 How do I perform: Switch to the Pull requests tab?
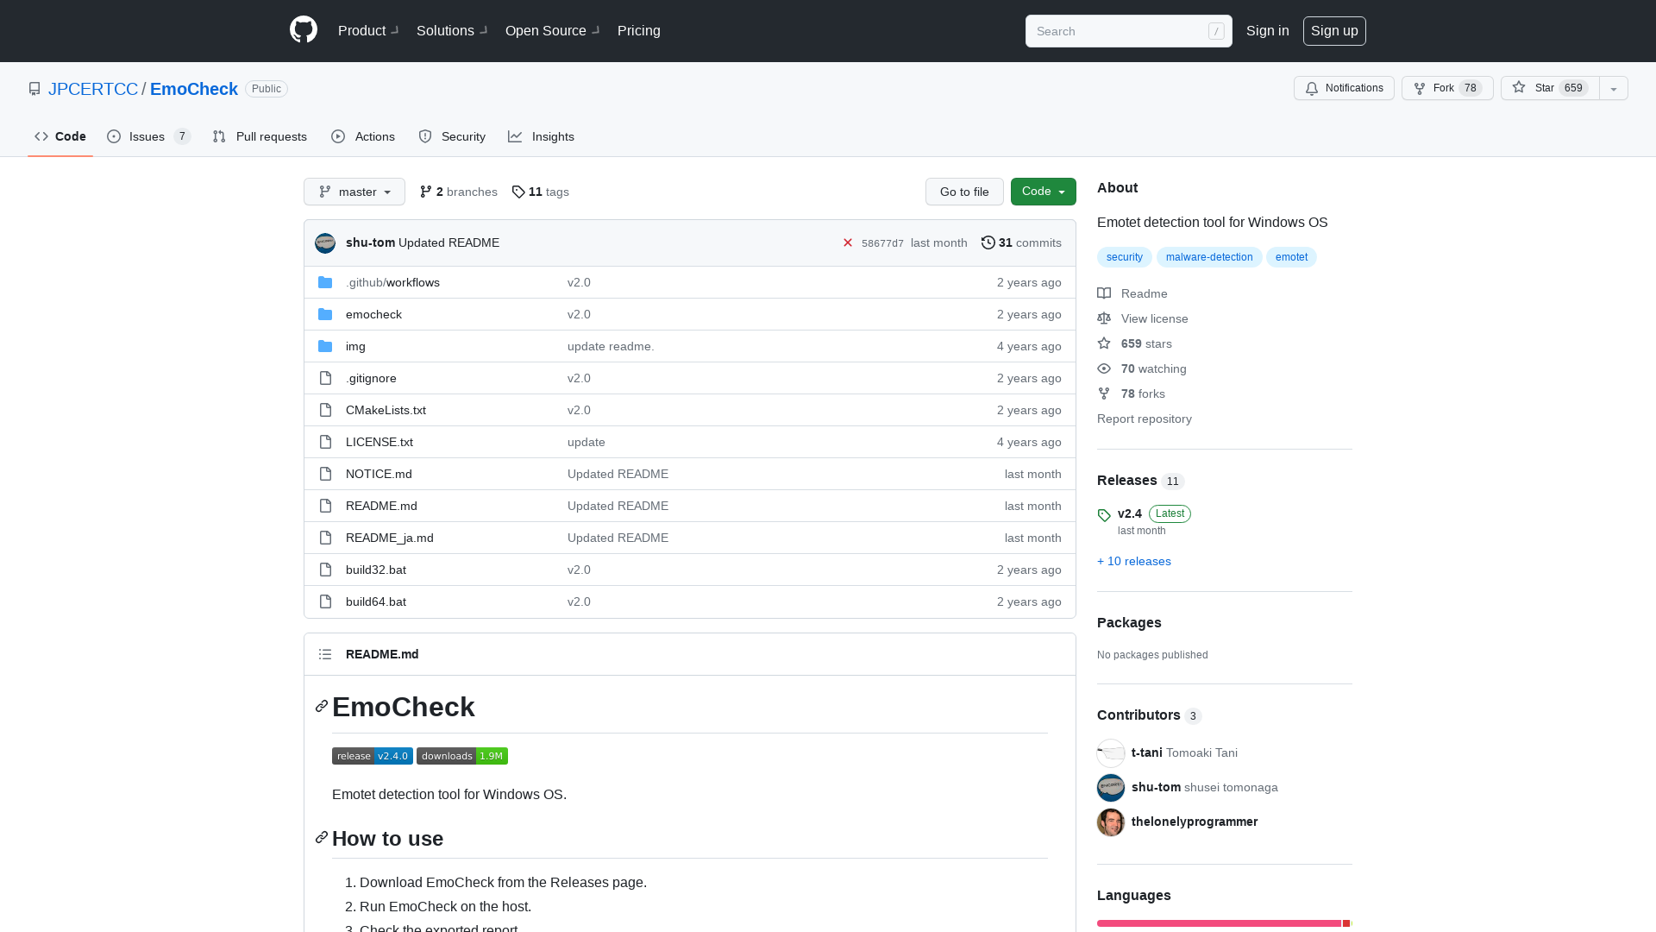[x=260, y=136]
